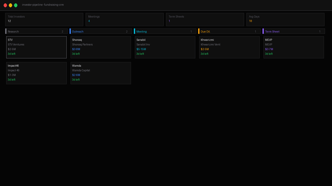Click the Avg Days stat card

[285, 19]
